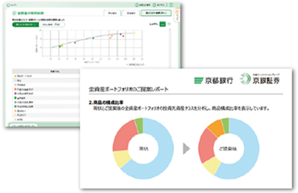The image size is (298, 193).
Task: Click the ご提案後 label inside the right donut
Action: [228, 149]
